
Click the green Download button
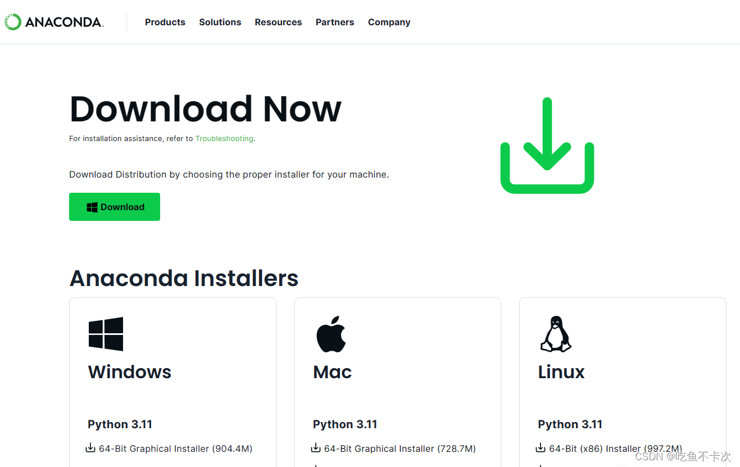pos(115,207)
